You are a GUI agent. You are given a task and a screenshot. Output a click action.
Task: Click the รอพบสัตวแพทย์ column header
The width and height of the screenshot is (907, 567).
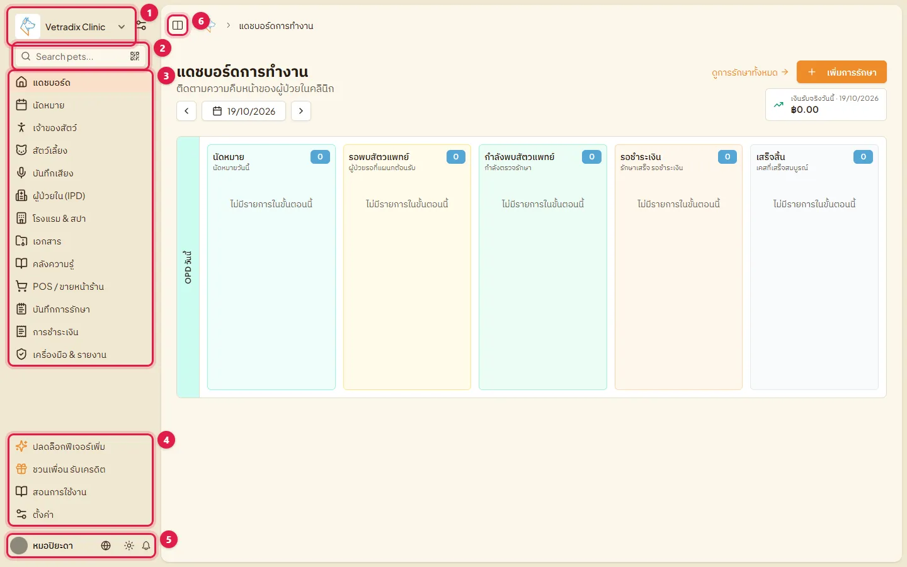(x=379, y=157)
